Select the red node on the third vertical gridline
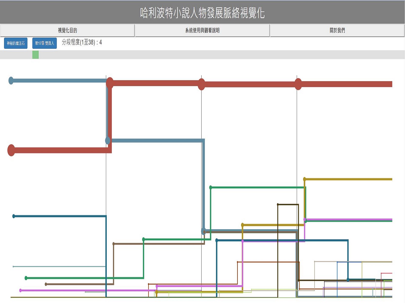The image size is (405, 303). click(x=298, y=84)
